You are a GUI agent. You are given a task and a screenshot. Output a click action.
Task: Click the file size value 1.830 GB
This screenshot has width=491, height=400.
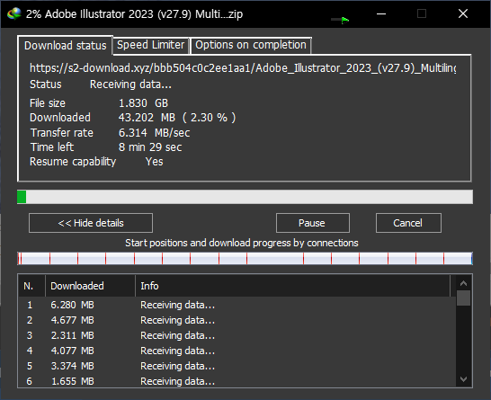click(143, 103)
